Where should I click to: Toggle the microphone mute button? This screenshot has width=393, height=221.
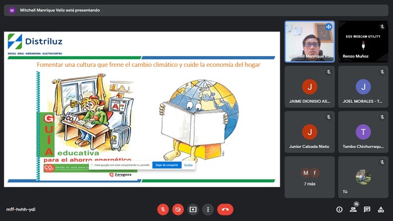[163, 209]
